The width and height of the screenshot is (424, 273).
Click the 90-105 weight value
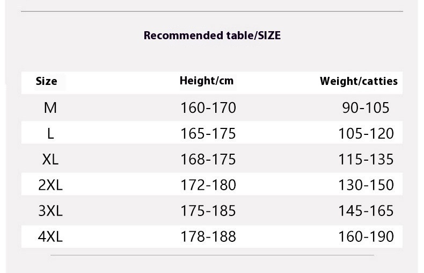[x=365, y=107]
